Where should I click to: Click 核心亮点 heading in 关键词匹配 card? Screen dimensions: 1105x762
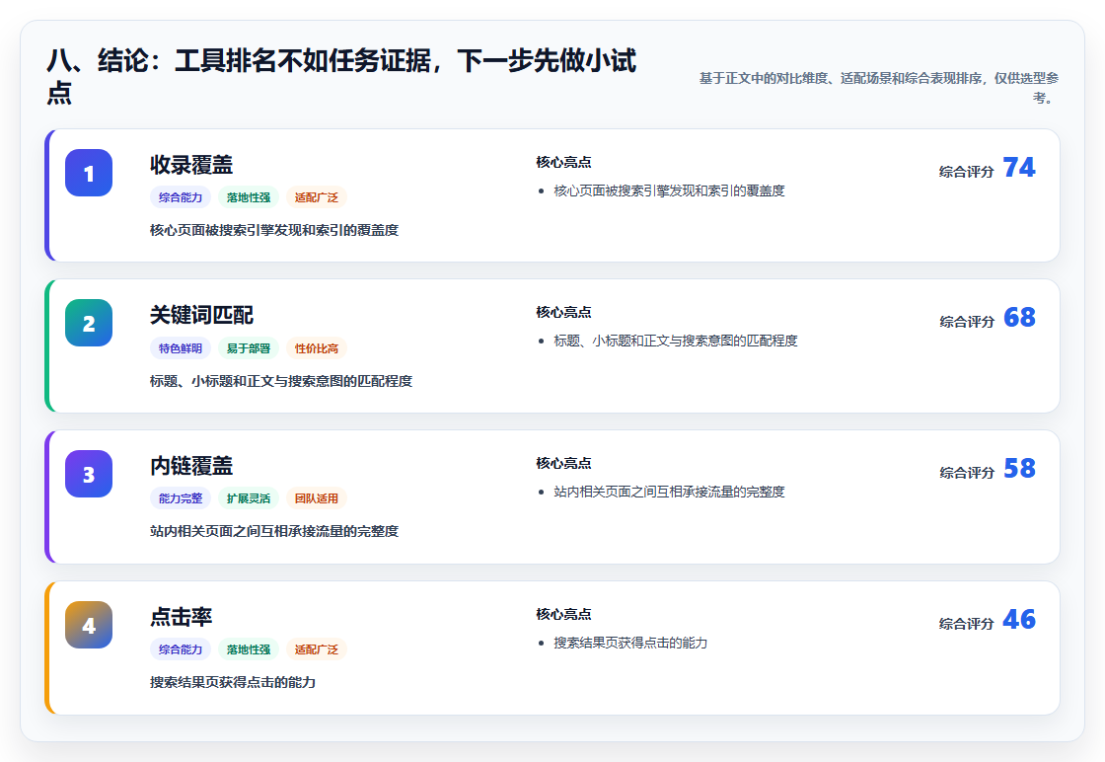coord(563,312)
